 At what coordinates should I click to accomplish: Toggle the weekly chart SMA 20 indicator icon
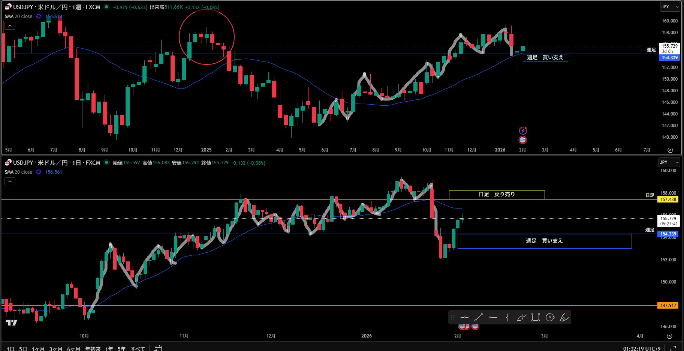(x=39, y=16)
